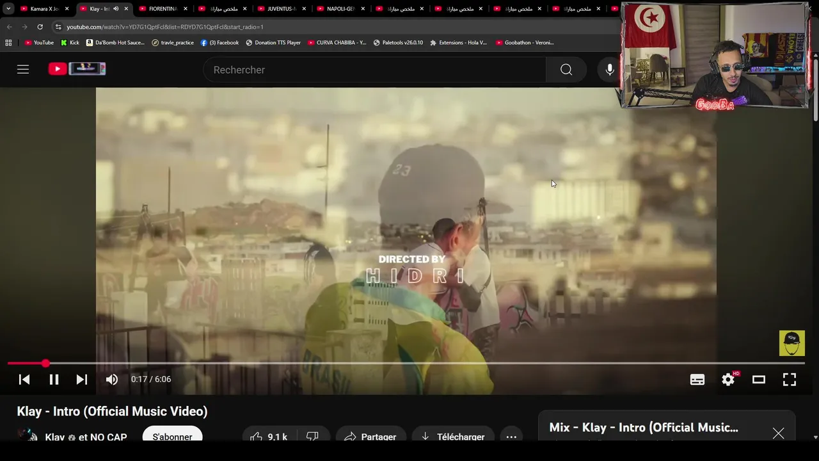The height and width of the screenshot is (461, 819).
Task: Go to the YouTube home logo
Action: click(77, 69)
